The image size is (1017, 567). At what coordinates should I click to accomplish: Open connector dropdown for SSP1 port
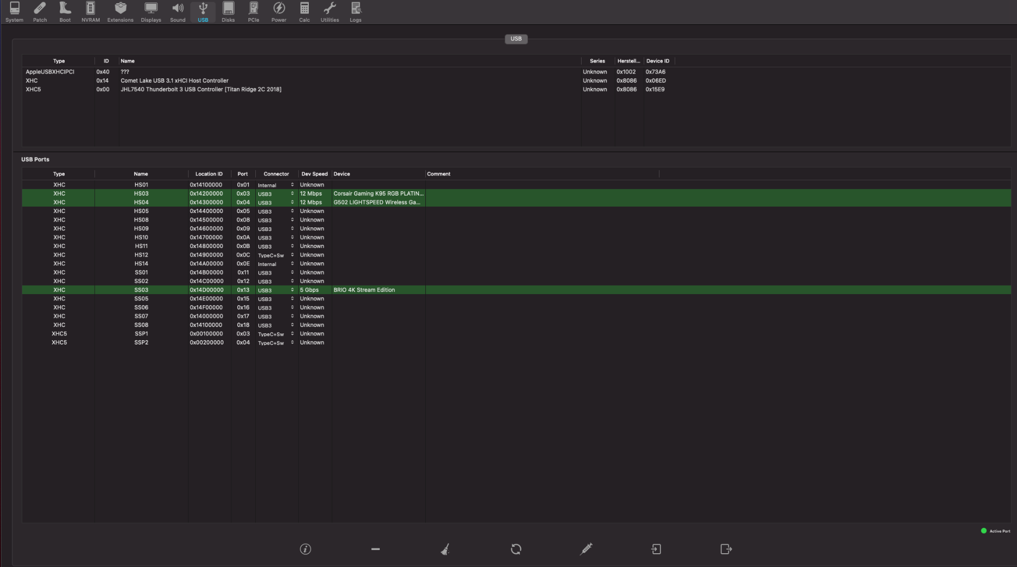[275, 334]
